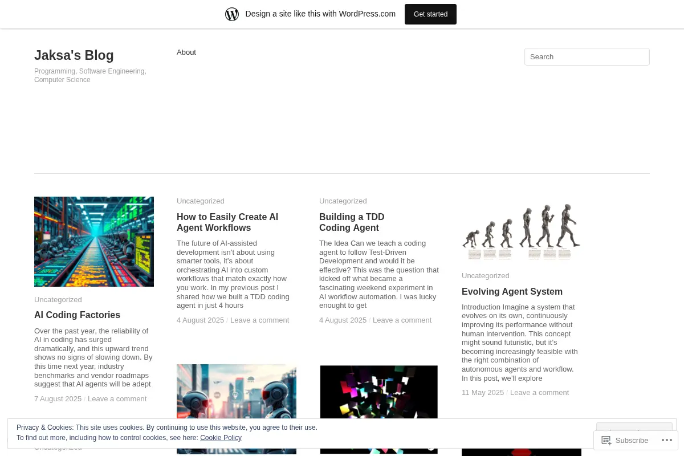This screenshot has height=456, width=684.
Task: Open AI Coding Factories post title
Action: point(77,315)
